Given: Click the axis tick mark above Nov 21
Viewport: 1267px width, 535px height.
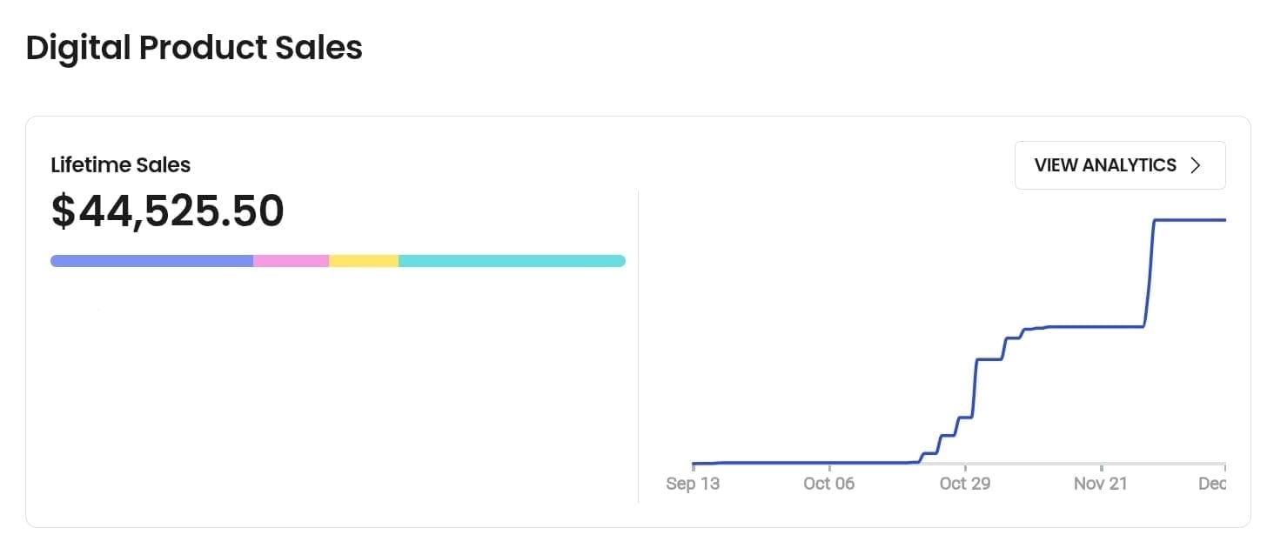Looking at the screenshot, I should tap(1101, 467).
